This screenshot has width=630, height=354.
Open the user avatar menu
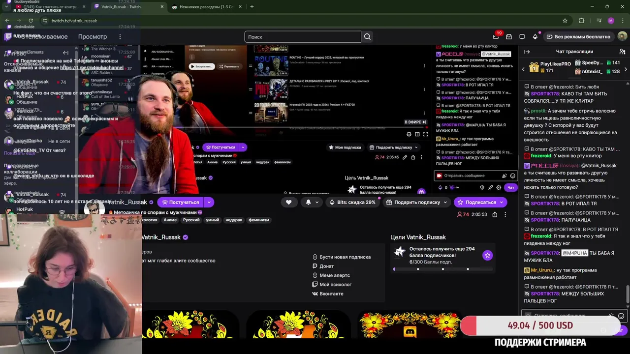[622, 36]
